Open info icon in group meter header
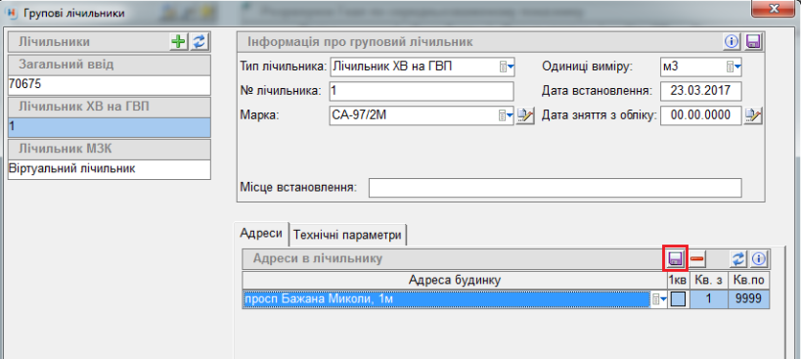Image resolution: width=801 pixels, height=359 pixels. [732, 42]
